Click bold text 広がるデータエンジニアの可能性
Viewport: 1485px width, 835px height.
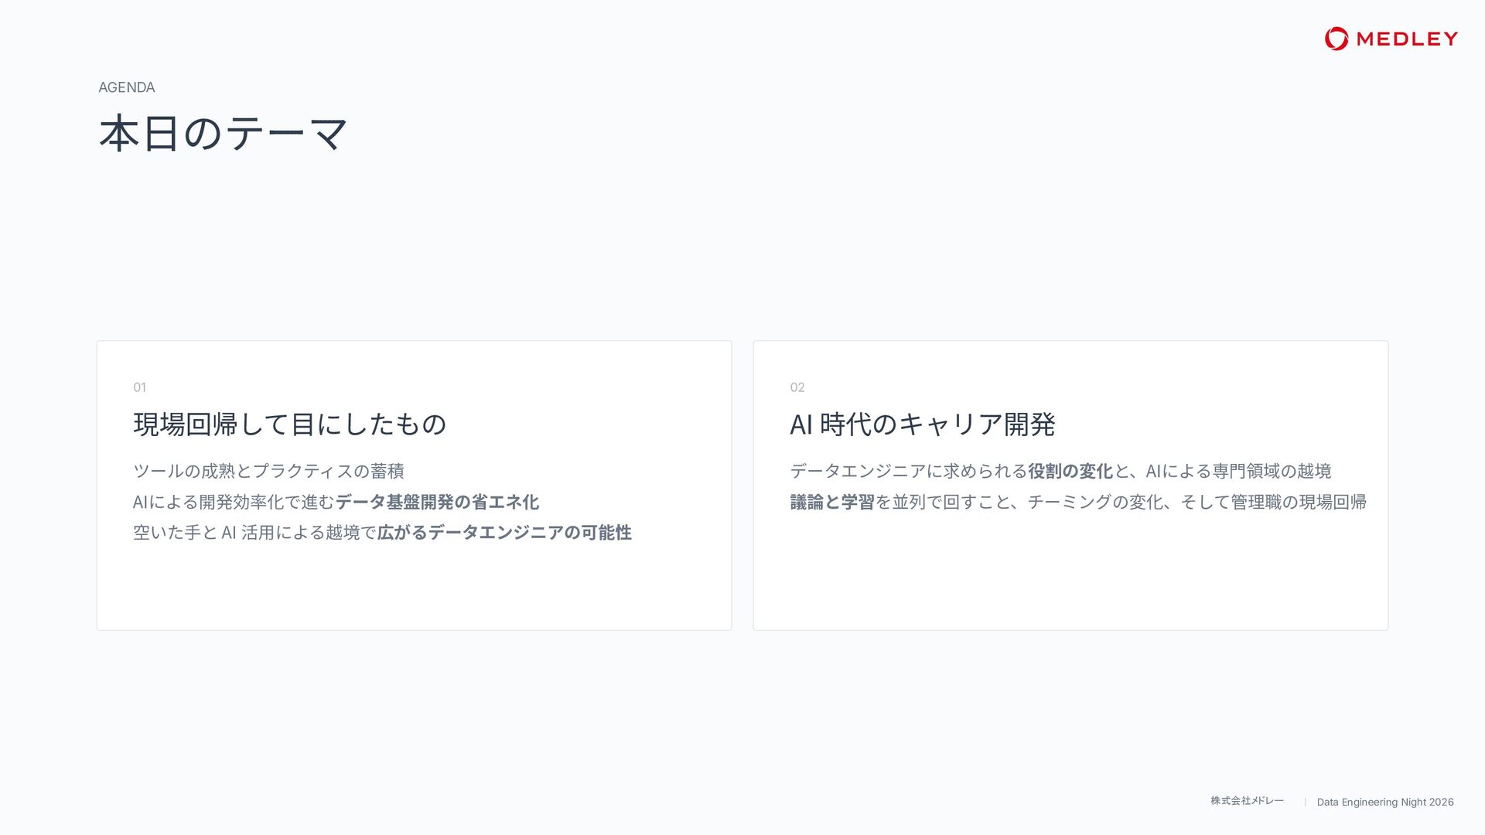pos(504,533)
